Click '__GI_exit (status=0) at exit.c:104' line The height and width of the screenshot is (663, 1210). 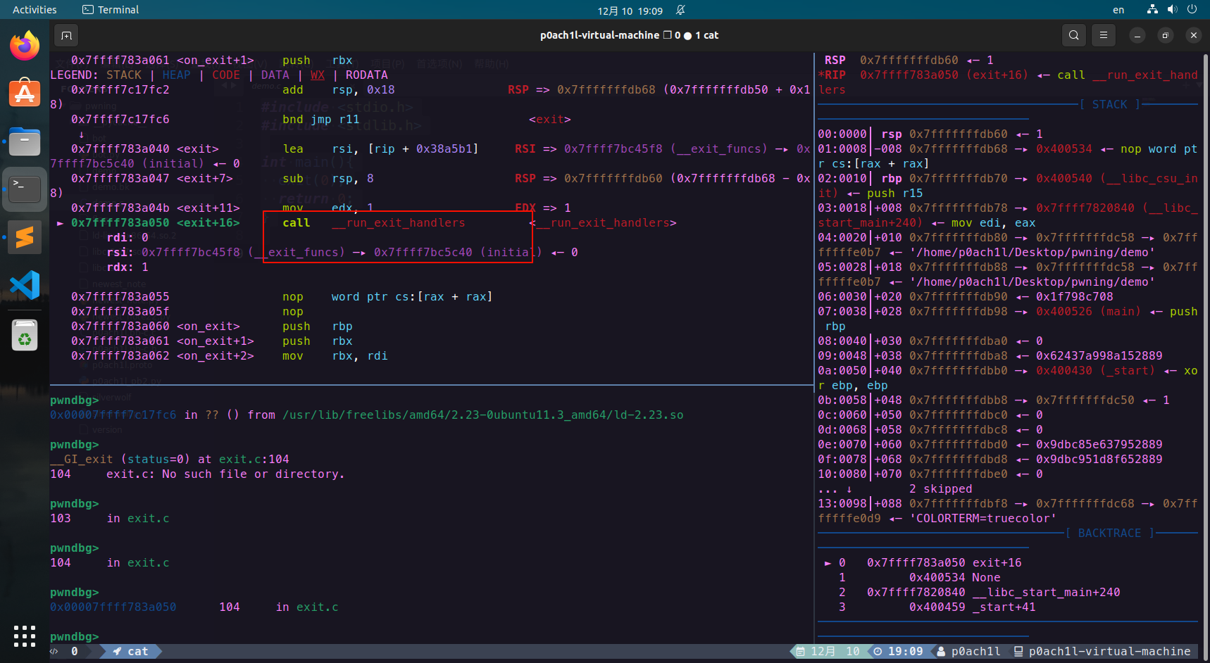169,460
